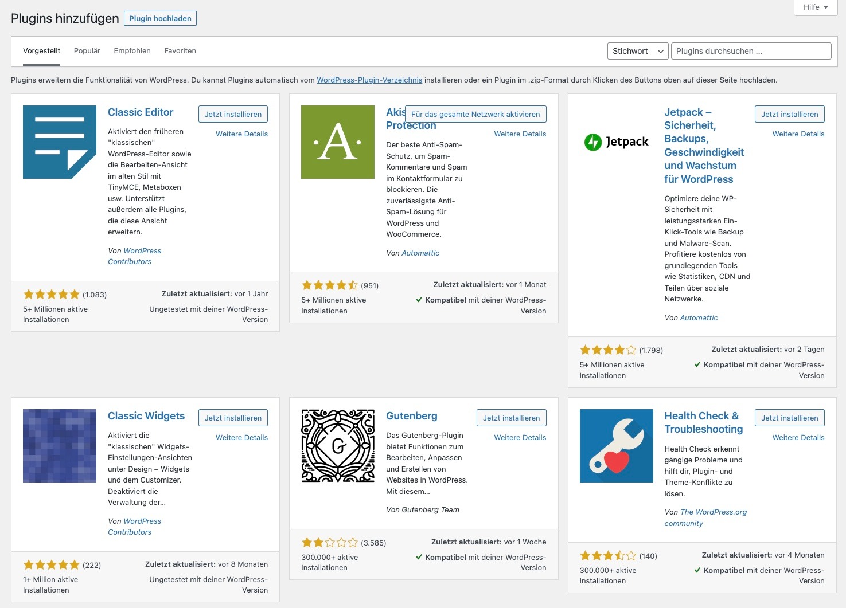The height and width of the screenshot is (608, 846).
Task: Switch to the Populär tab
Action: coord(87,51)
